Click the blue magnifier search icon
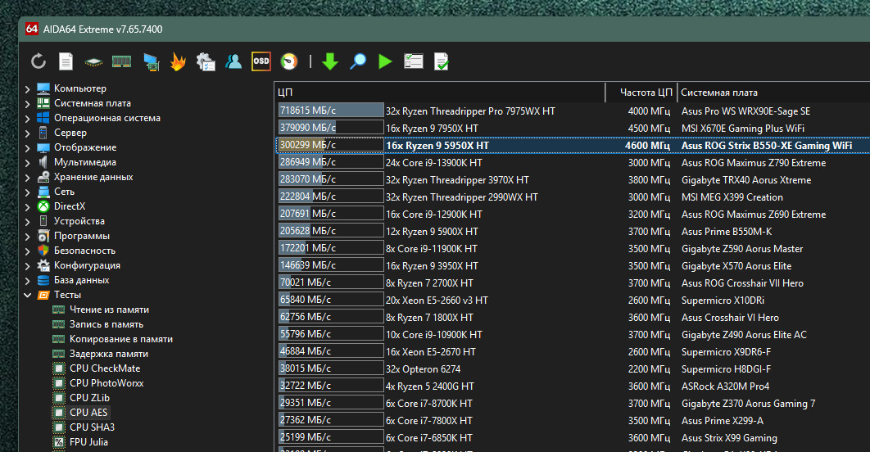Image resolution: width=870 pixels, height=452 pixels. [x=358, y=61]
